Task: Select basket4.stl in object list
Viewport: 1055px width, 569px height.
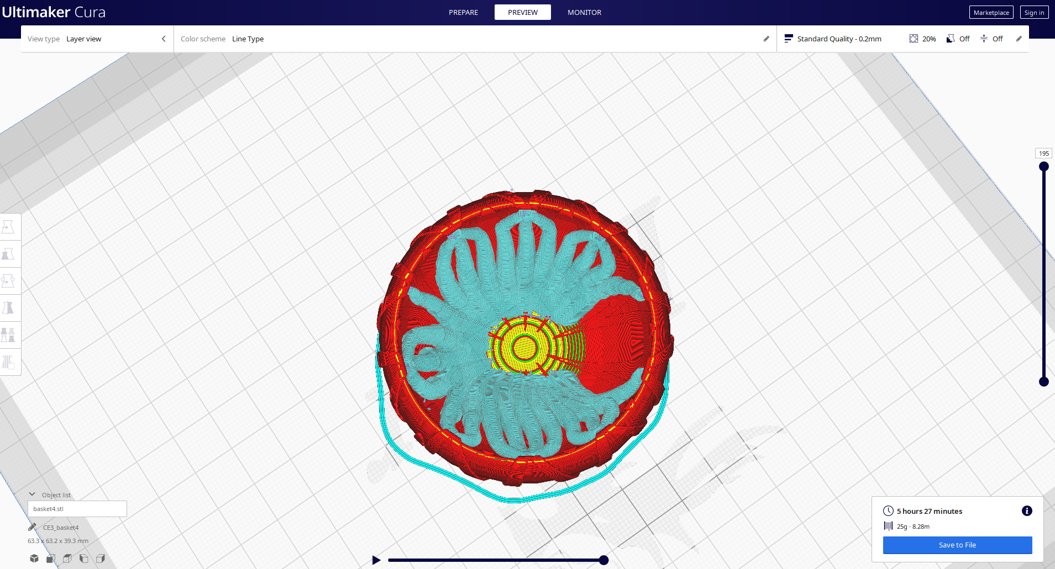Action: tap(77, 509)
